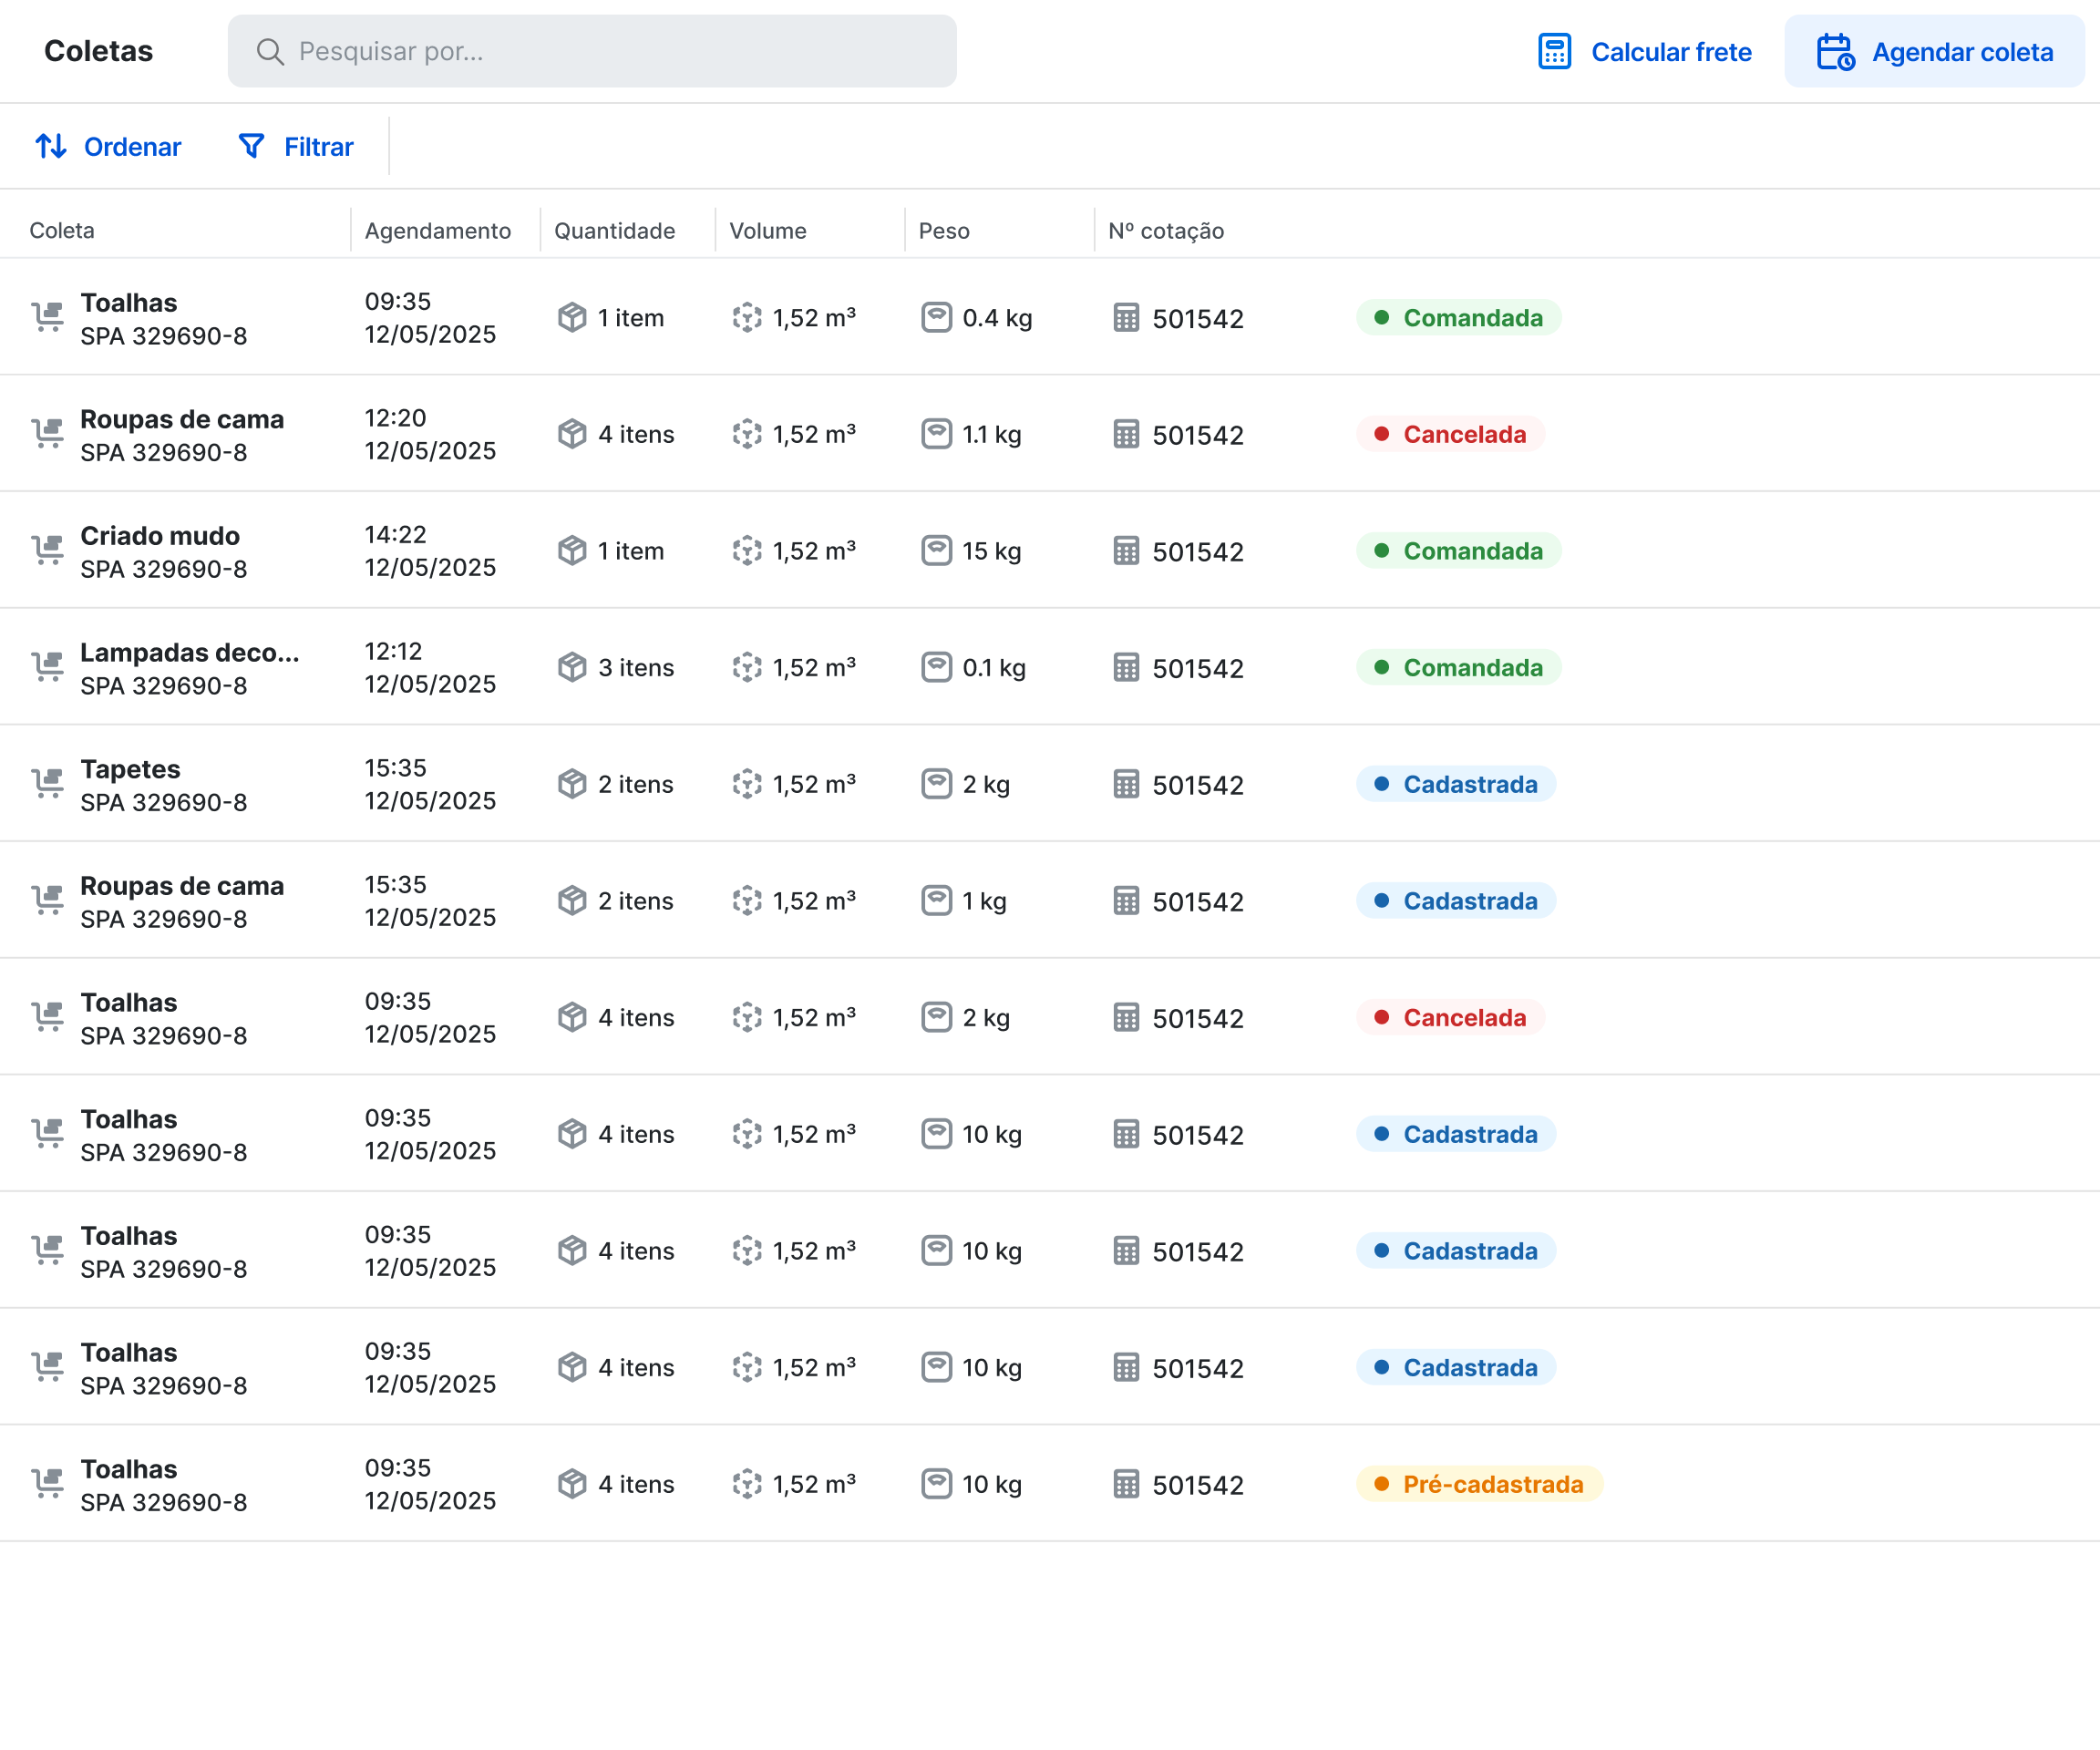Click the quote calculator icon in Tapetes row
The height and width of the screenshot is (1750, 2100).
click(x=1126, y=784)
